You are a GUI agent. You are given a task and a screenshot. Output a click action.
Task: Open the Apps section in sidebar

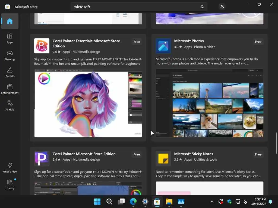(10, 38)
